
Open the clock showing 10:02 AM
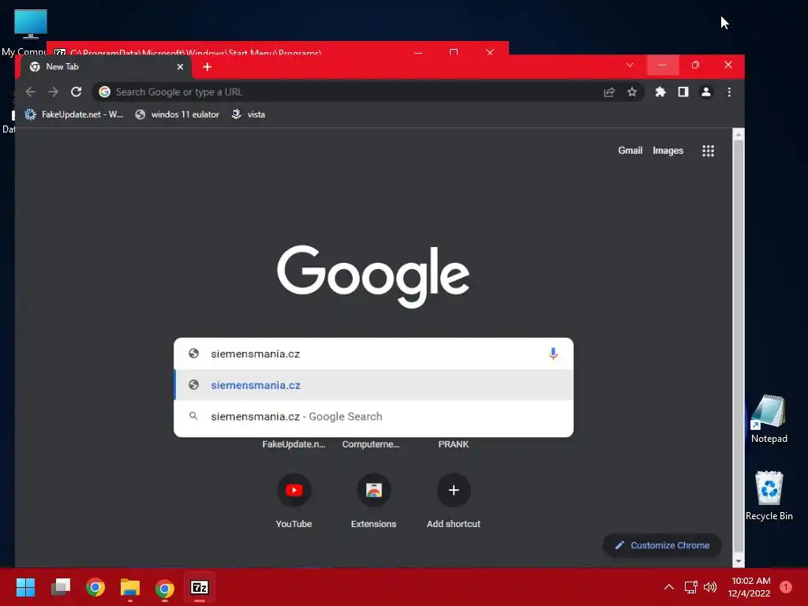(750, 587)
